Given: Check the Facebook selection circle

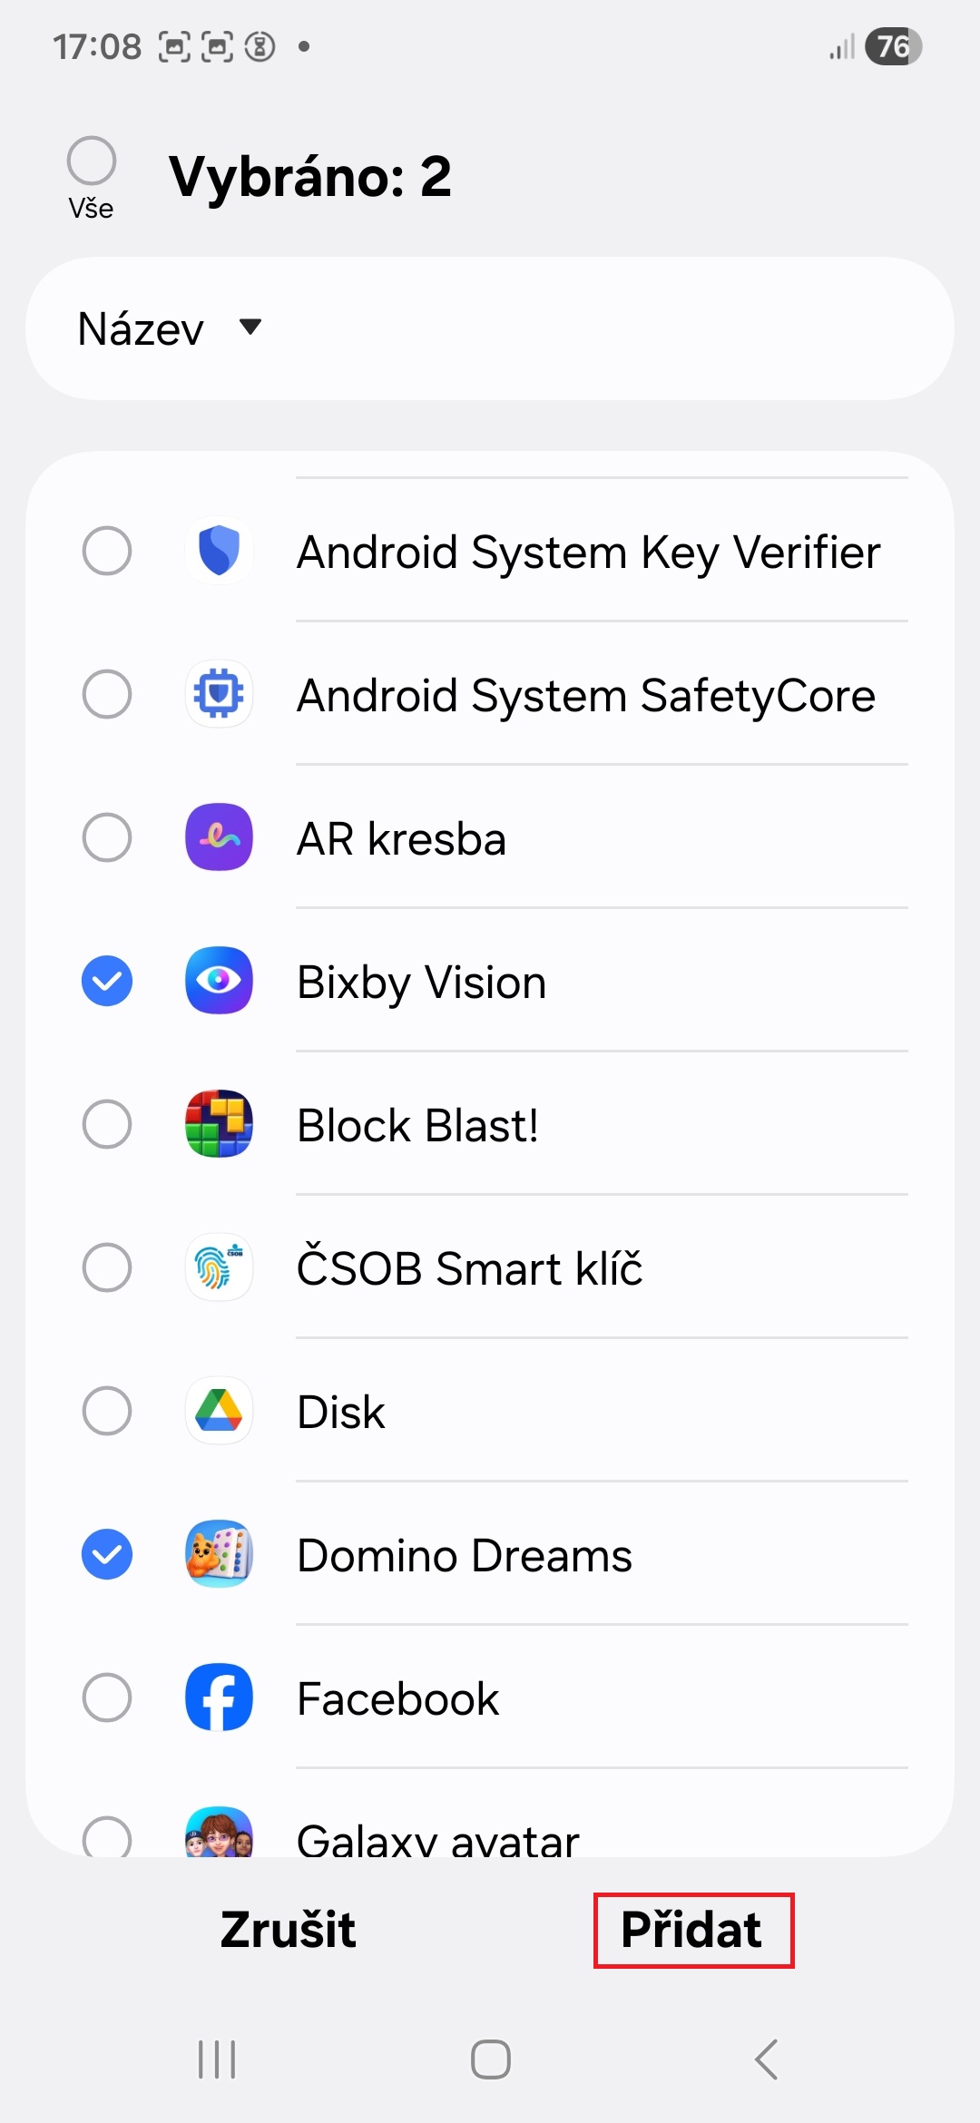Looking at the screenshot, I should (x=107, y=1697).
